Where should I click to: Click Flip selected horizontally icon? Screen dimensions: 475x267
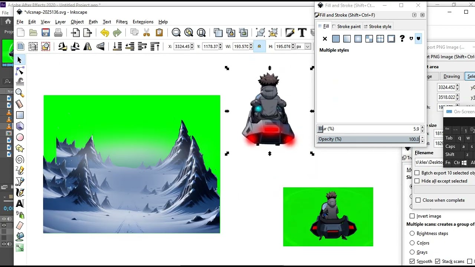pyautogui.click(x=88, y=46)
